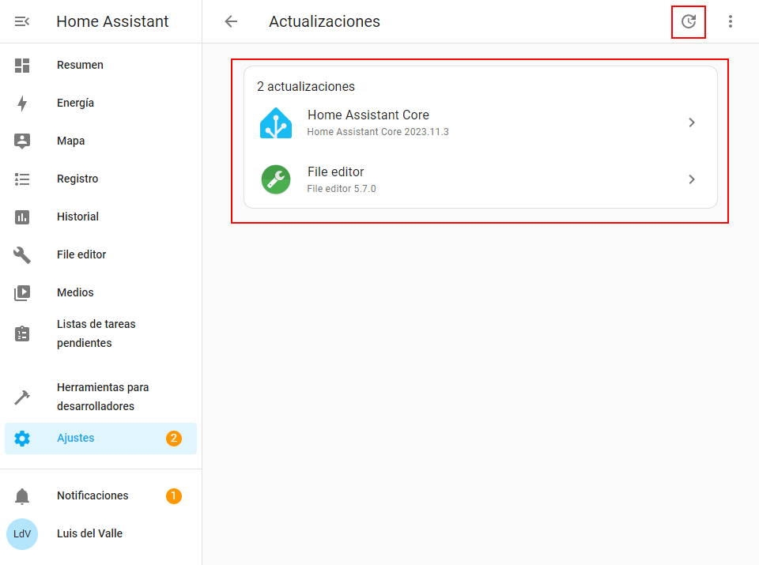
Task: Click the back arrow in header
Action: [231, 21]
